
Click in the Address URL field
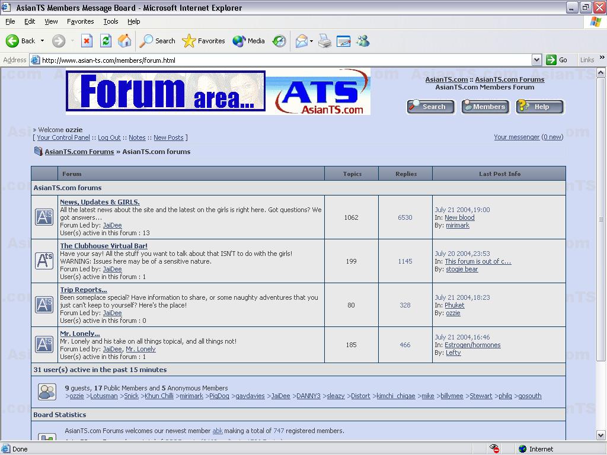click(x=285, y=60)
